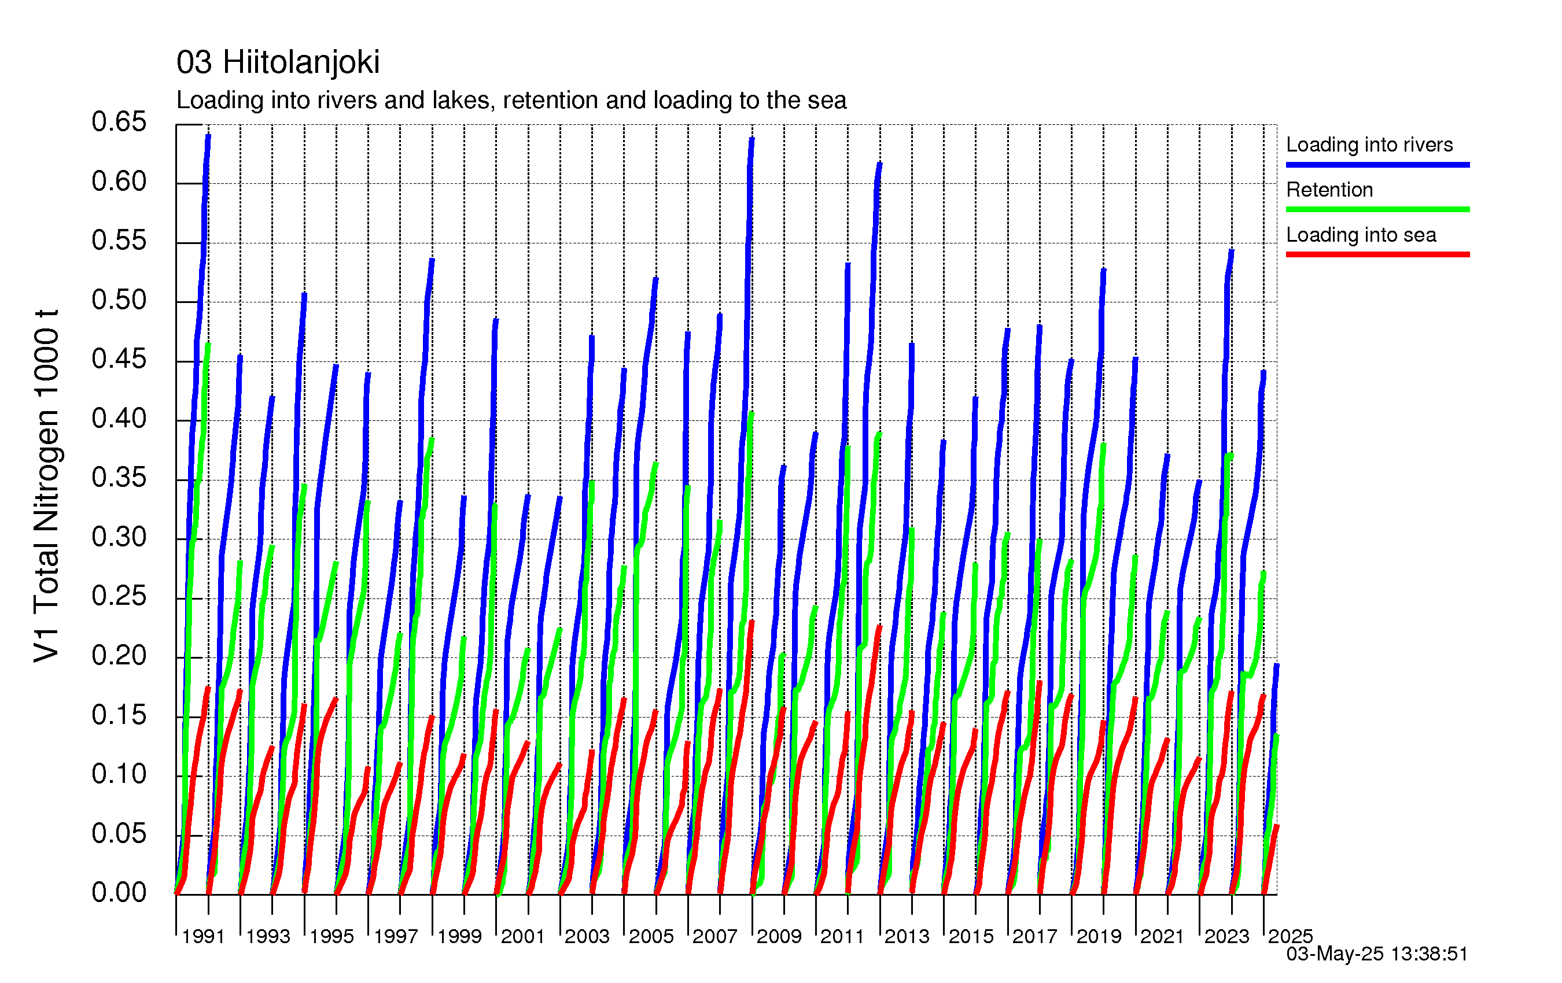
Task: Click the y-axis value 0.05
Action: click(x=119, y=834)
